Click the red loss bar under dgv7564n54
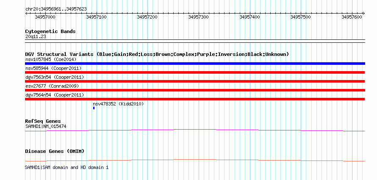The image size is (377, 180). [x=195, y=99]
